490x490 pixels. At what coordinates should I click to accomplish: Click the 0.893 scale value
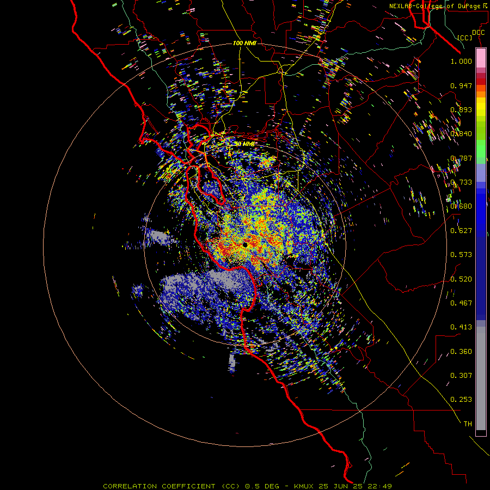click(x=461, y=109)
